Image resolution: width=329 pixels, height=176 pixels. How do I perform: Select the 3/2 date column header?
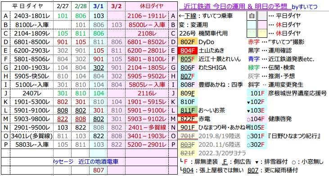(x=117, y=6)
